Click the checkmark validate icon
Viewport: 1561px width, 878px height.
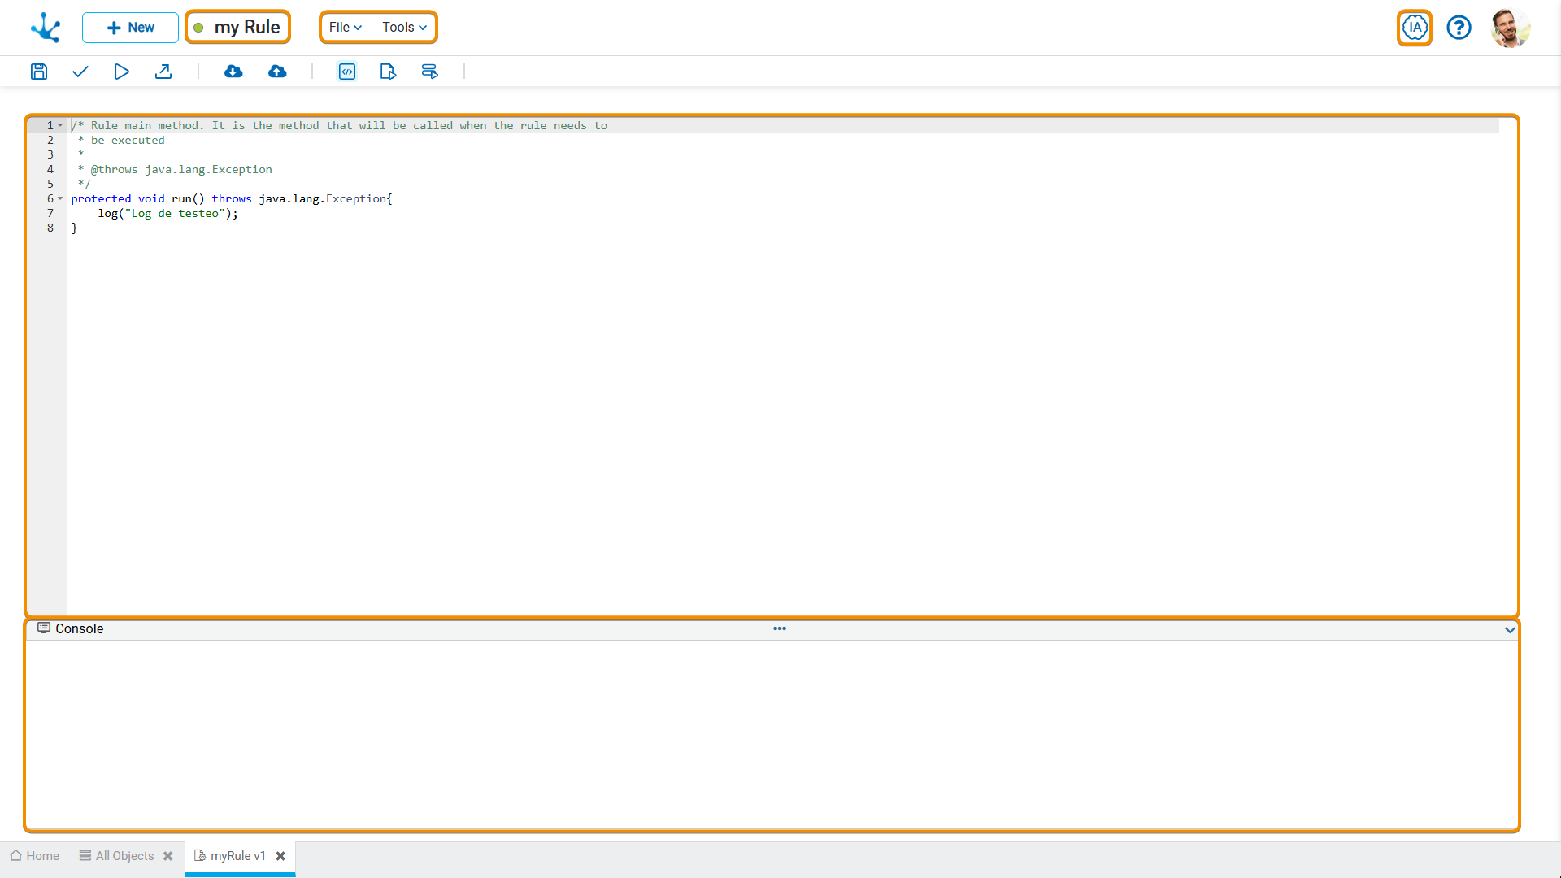80,72
